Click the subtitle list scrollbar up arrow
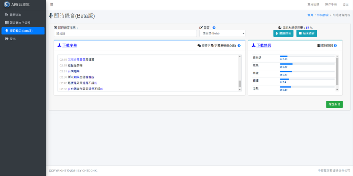 click(x=240, y=57)
